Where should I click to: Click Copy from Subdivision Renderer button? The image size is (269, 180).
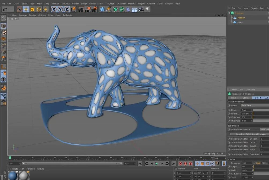pyautogui.click(x=251, y=134)
